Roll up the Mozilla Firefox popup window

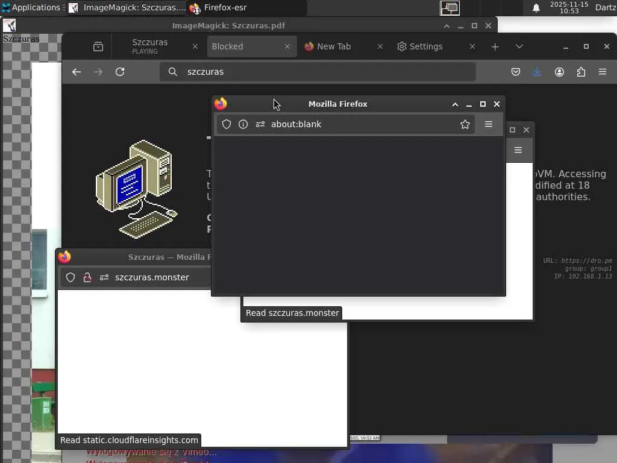pos(455,104)
